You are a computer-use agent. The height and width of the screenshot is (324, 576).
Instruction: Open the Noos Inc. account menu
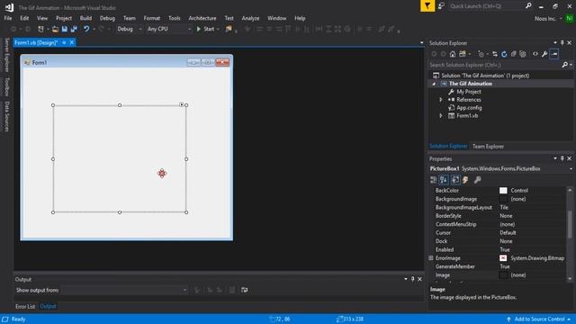pos(548,18)
